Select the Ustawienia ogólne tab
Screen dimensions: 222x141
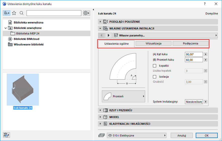pyautogui.click(x=116, y=44)
